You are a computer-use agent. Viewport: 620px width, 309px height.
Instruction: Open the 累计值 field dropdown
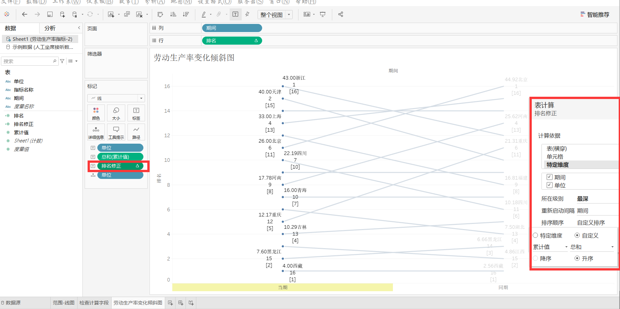(x=551, y=247)
